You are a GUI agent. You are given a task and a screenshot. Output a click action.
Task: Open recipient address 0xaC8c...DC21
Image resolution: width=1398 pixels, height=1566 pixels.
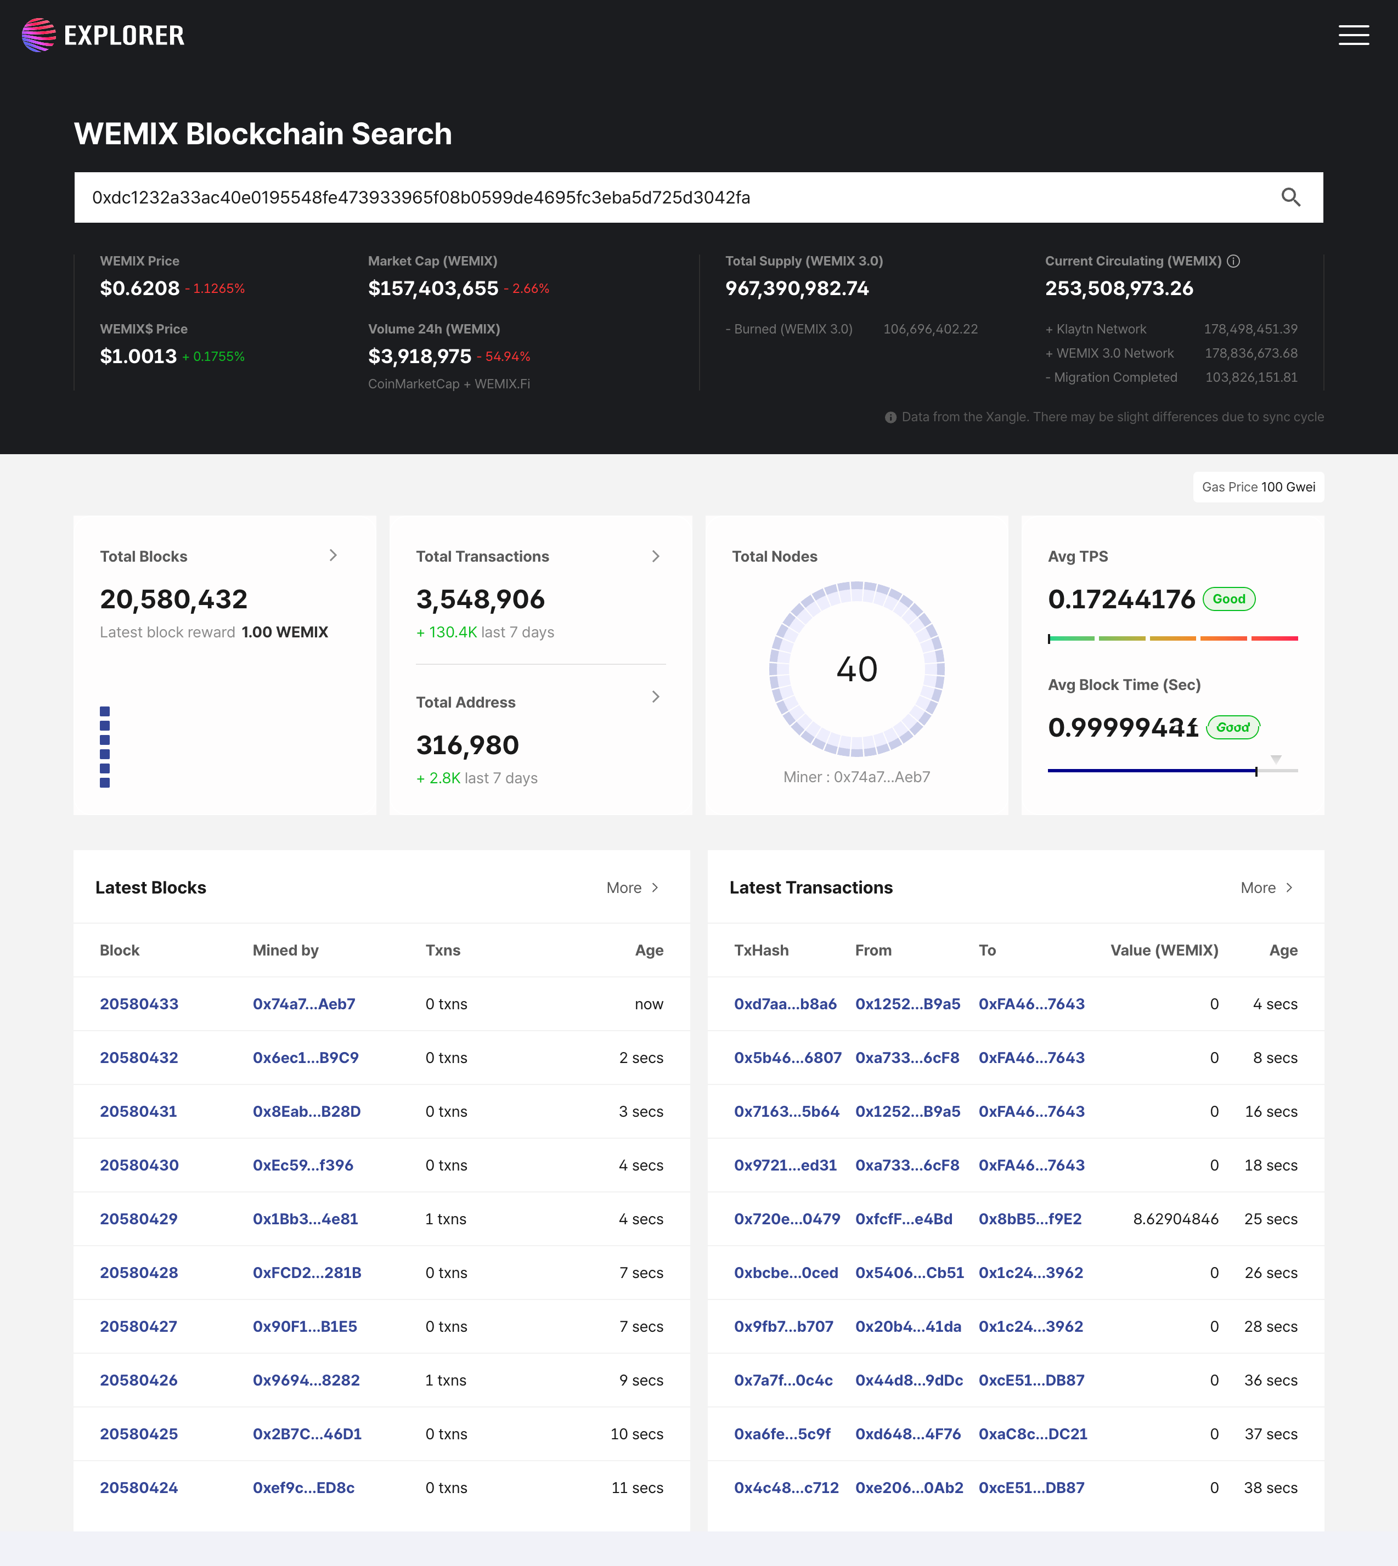point(1033,1434)
